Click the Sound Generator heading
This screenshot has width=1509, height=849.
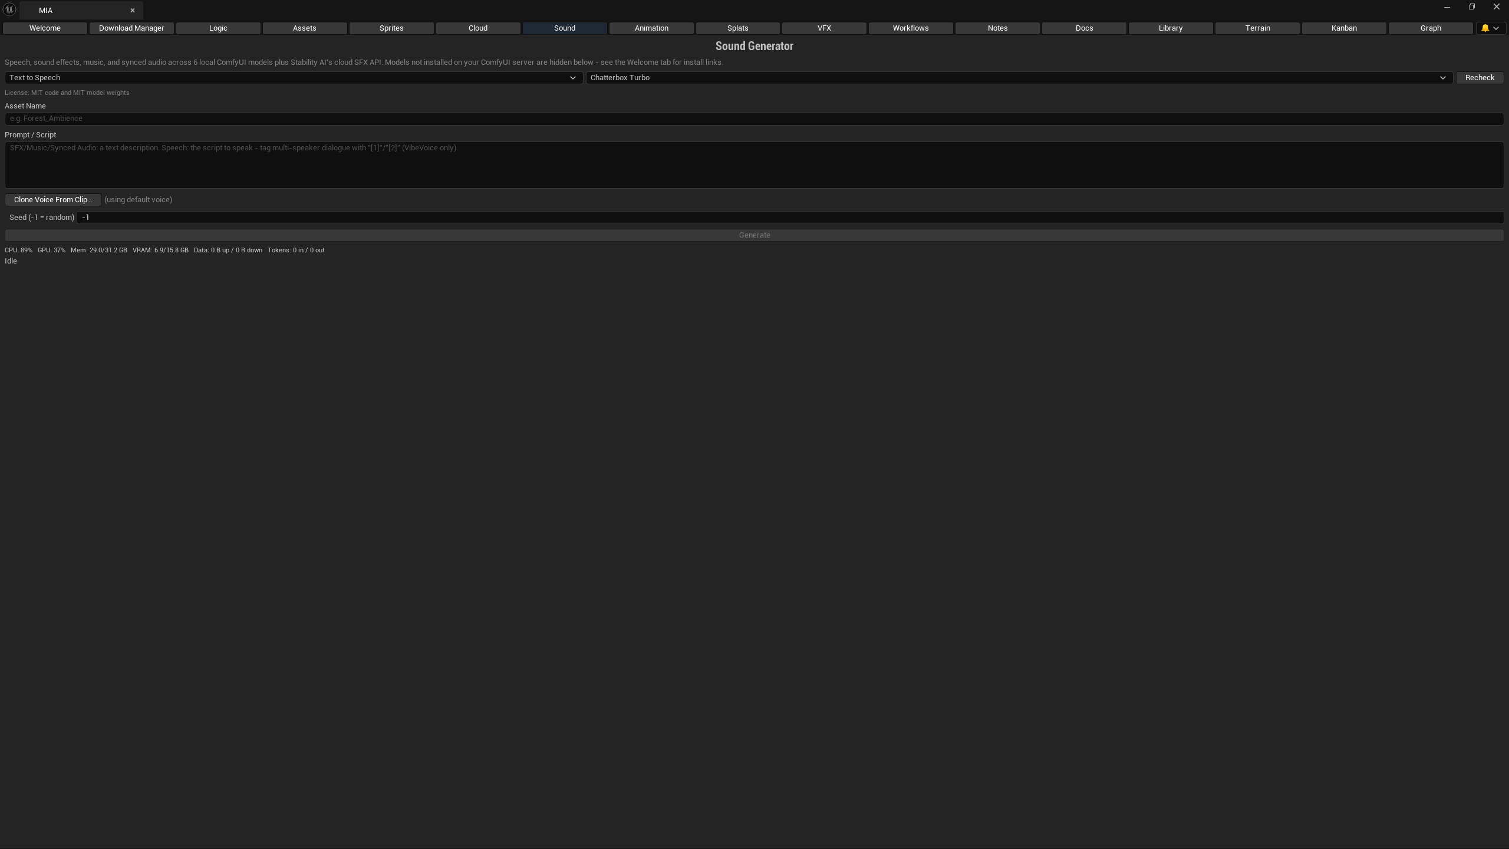[754, 46]
